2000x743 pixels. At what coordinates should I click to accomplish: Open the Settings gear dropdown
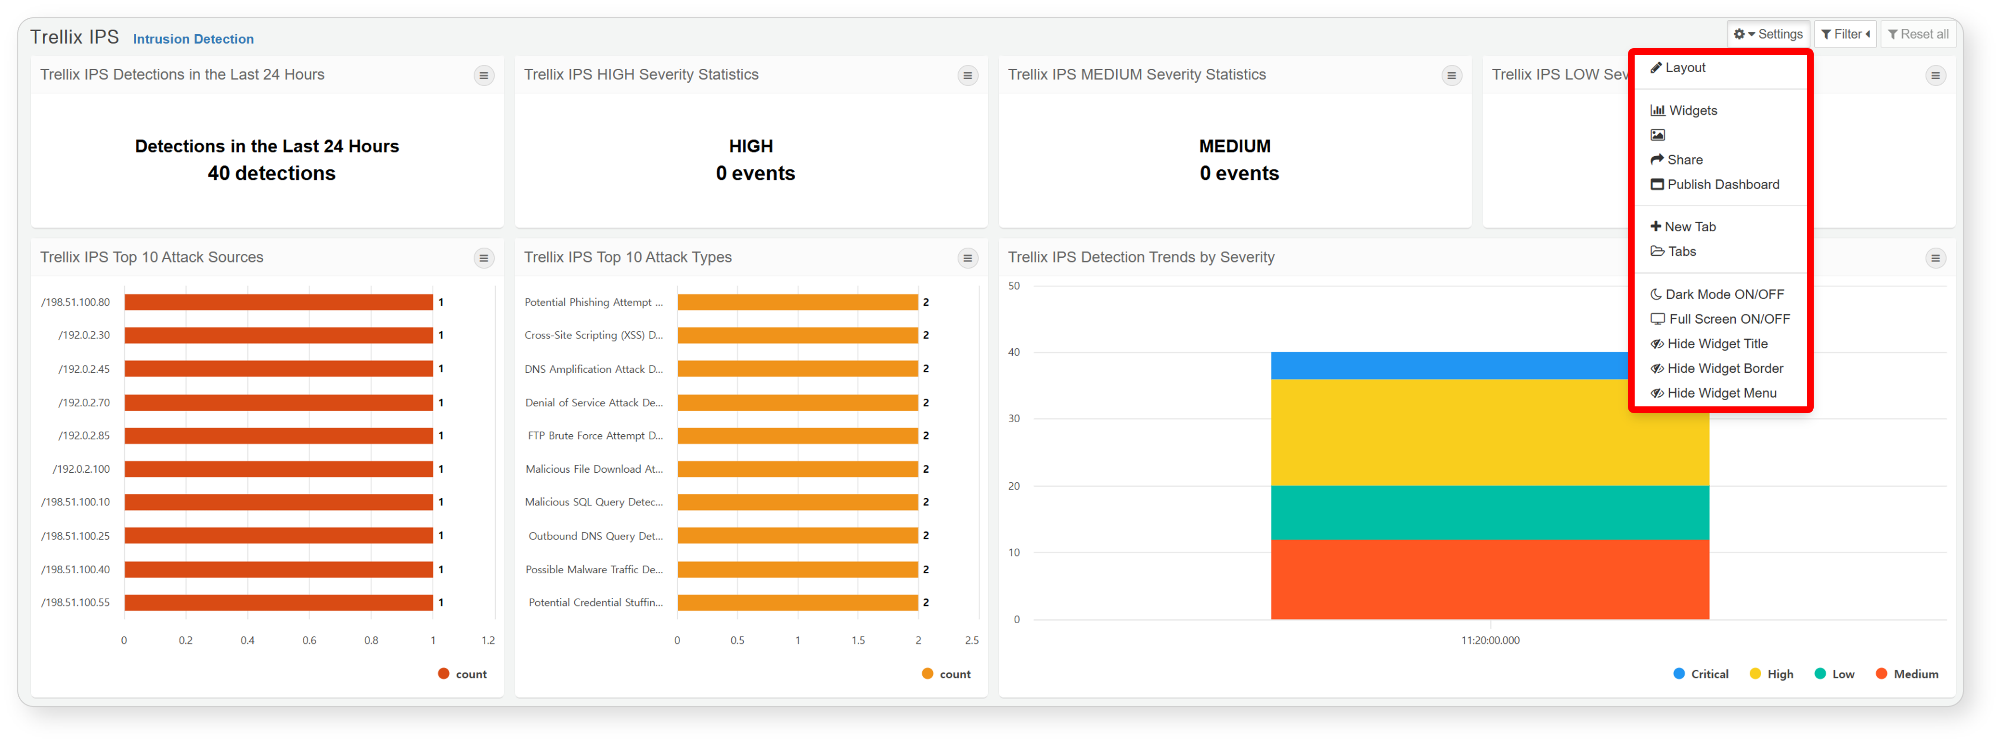point(1768,34)
